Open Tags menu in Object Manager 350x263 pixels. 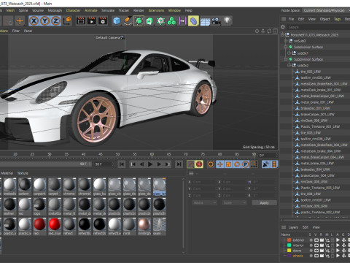tap(337, 19)
